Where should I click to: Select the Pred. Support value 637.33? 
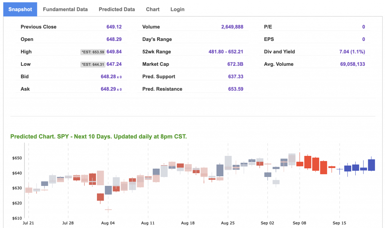click(x=236, y=77)
